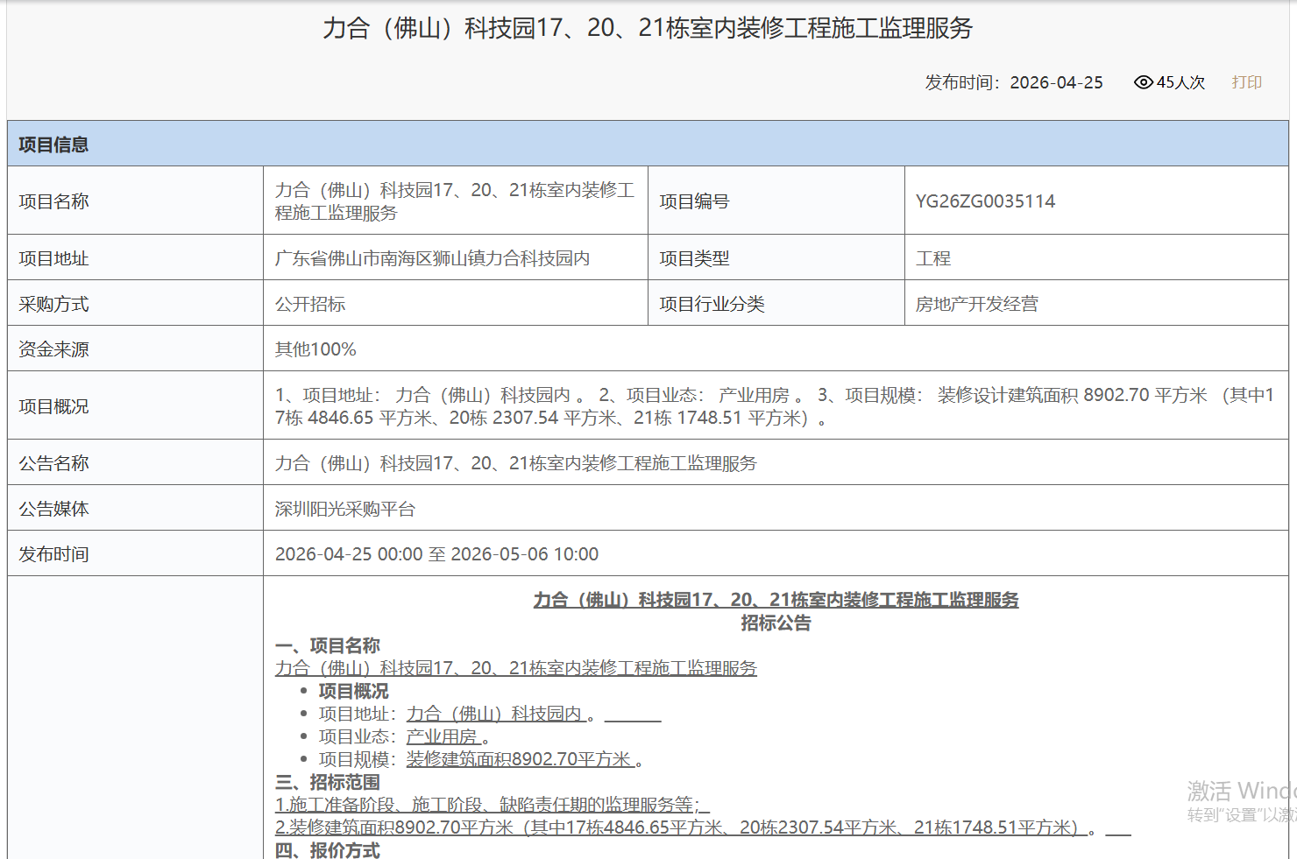Click the bullet 项目规模:装修建筑面积8902.70平方米
The image size is (1297, 859).
(481, 759)
